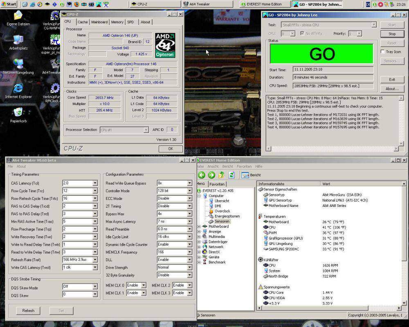Select Energieoptionen in EVEREST tree
Screen dimensions: 409x327
click(227, 216)
